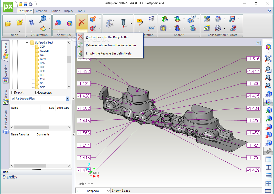Open the PartXplore ribbon tab

click(x=25, y=11)
